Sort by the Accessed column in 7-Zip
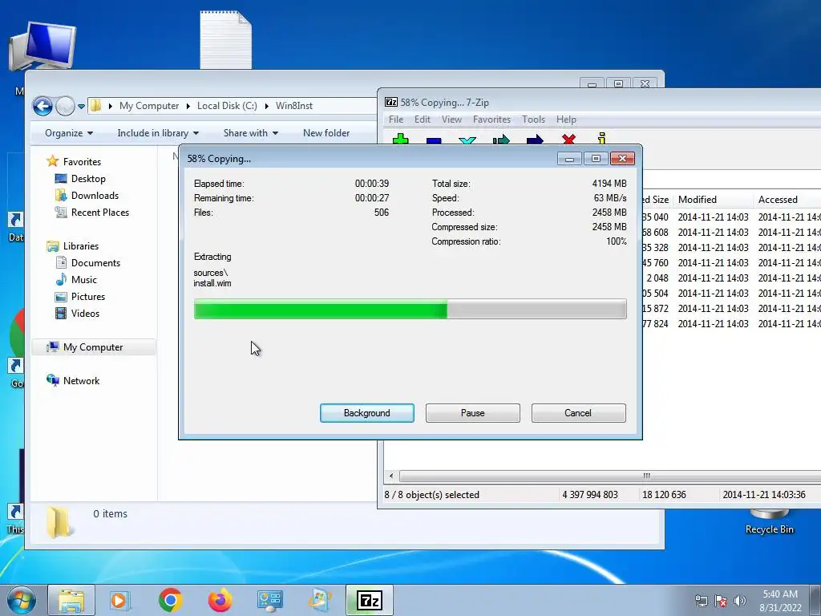 click(787, 200)
